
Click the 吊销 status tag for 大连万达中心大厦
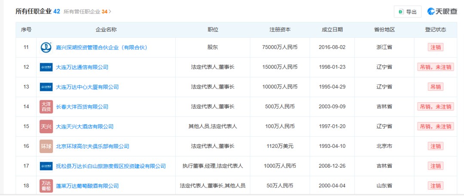[x=435, y=87]
